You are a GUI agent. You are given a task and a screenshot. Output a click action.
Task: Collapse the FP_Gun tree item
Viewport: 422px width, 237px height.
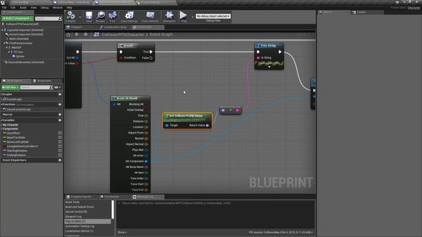[9, 52]
